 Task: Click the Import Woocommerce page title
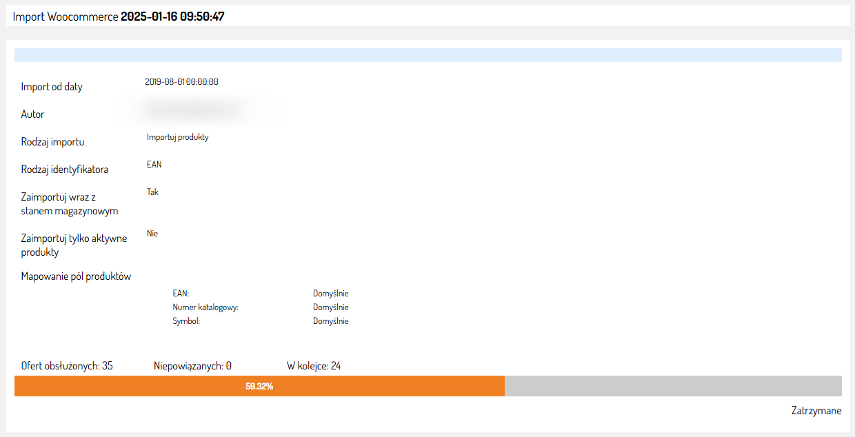119,17
